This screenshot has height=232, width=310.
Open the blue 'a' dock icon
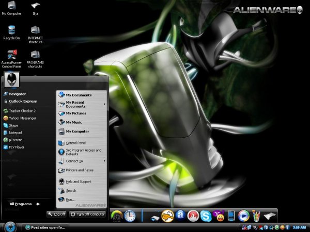coord(180,216)
